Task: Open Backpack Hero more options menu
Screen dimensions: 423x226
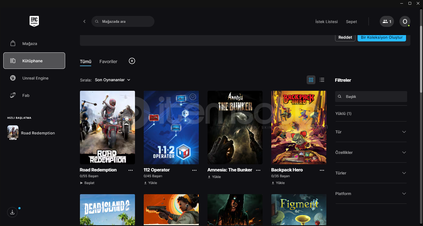Action: [x=322, y=170]
